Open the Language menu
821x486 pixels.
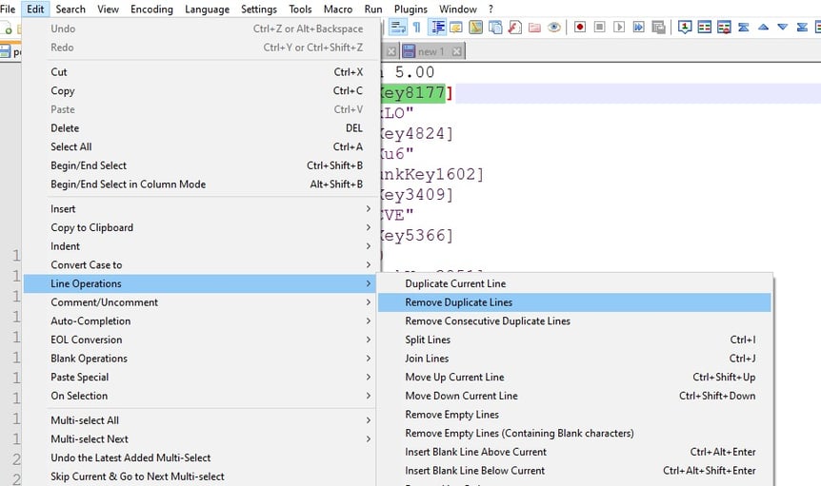coord(207,9)
